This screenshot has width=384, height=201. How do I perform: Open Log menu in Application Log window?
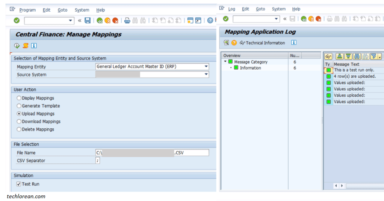pyautogui.click(x=231, y=9)
